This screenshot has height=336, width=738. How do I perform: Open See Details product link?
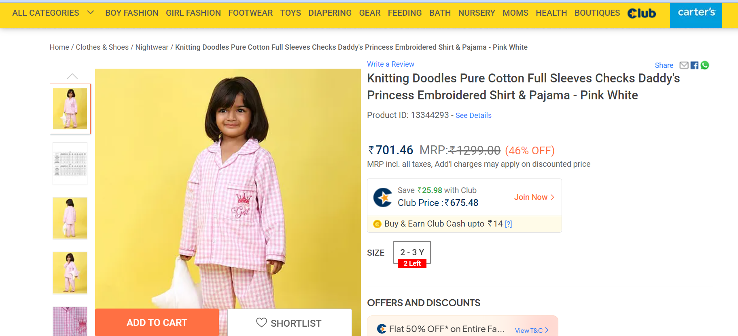[x=473, y=115]
